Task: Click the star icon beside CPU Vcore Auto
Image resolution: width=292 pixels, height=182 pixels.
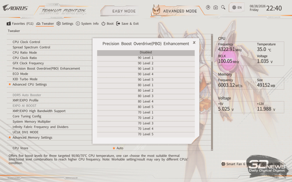Action: coord(114,148)
